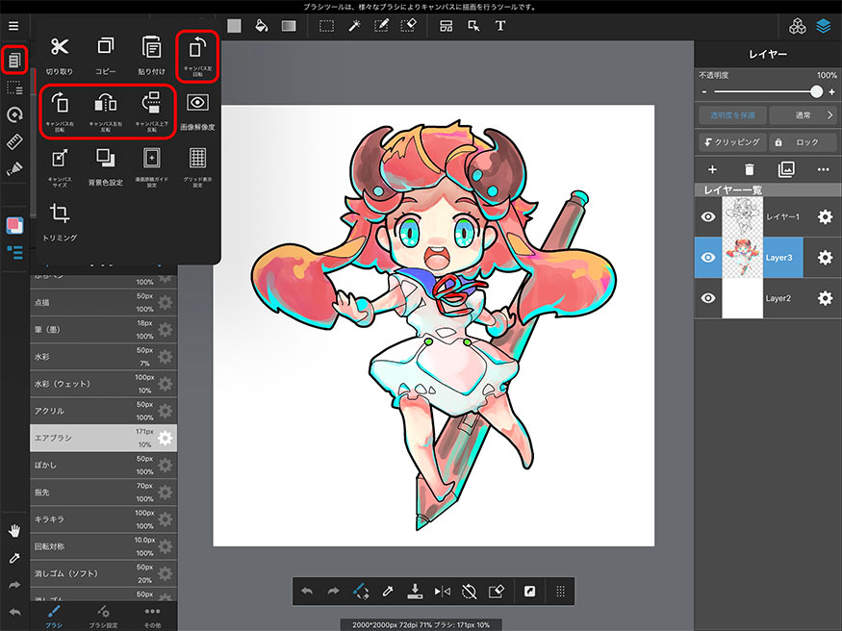Screen dimensions: 842x631
Task: Open the 通常 blend mode dropdown
Action: pyautogui.click(x=803, y=114)
